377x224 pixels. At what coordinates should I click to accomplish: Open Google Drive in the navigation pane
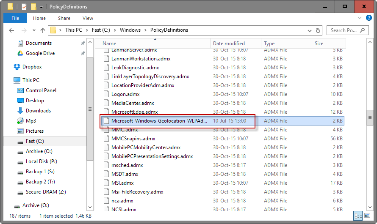pyautogui.click(x=40, y=53)
